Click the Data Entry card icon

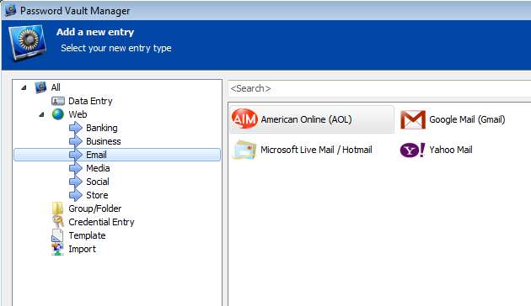pos(58,101)
